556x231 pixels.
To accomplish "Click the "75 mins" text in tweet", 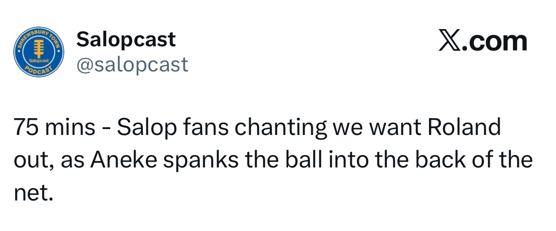I will pyautogui.click(x=54, y=128).
